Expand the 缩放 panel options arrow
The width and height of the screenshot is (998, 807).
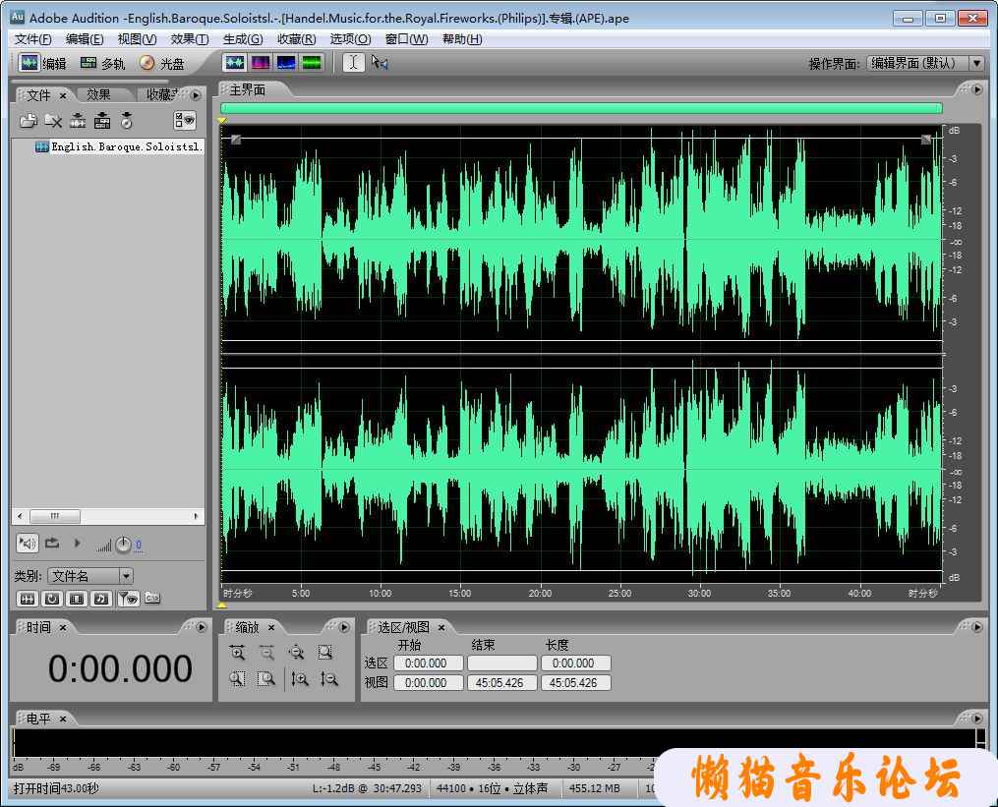[x=344, y=627]
